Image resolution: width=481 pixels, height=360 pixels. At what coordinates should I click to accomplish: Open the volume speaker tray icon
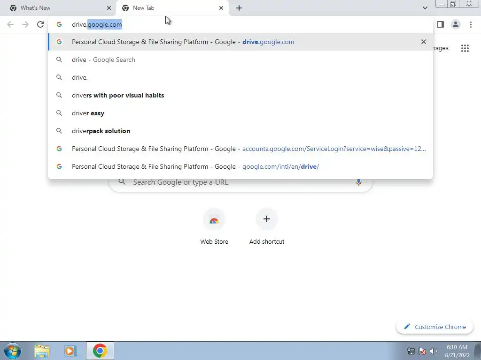(x=433, y=351)
